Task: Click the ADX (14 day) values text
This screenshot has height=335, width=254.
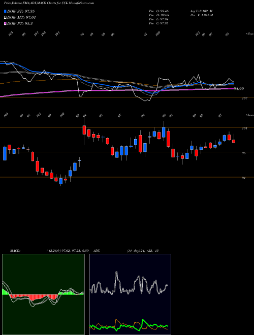Action: [x=142, y=251]
